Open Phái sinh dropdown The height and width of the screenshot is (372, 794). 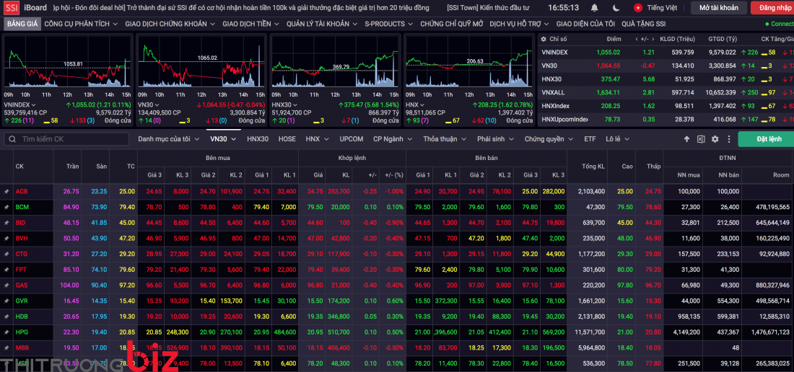point(495,139)
